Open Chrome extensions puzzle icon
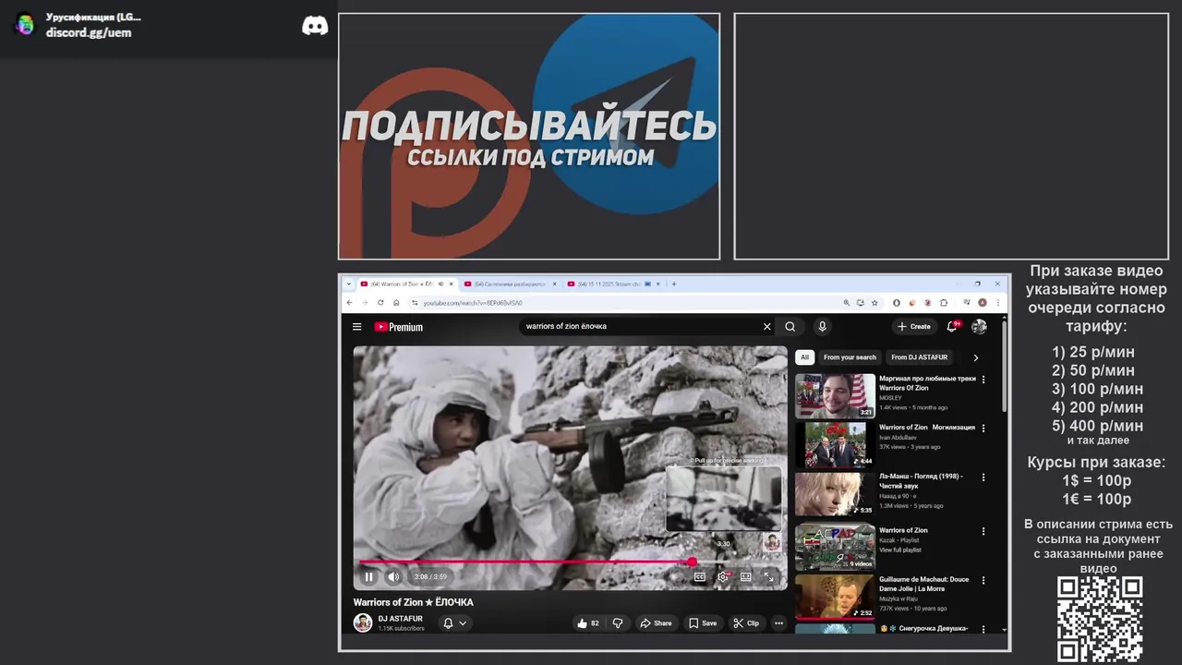 click(943, 303)
